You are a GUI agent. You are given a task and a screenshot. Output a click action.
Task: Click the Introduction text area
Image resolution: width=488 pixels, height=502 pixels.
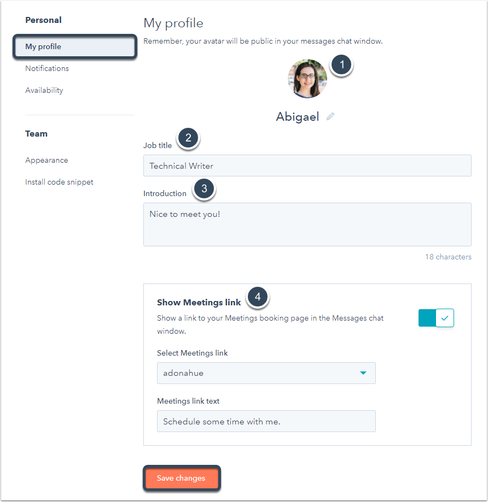[x=307, y=225]
